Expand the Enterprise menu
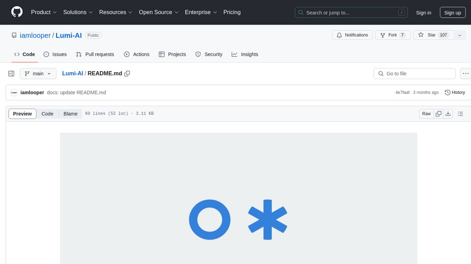 pyautogui.click(x=201, y=12)
